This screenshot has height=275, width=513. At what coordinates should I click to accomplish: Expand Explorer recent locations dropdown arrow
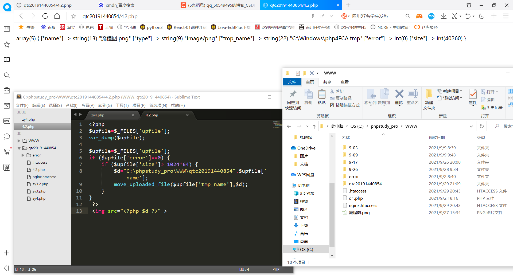pyautogui.click(x=307, y=126)
